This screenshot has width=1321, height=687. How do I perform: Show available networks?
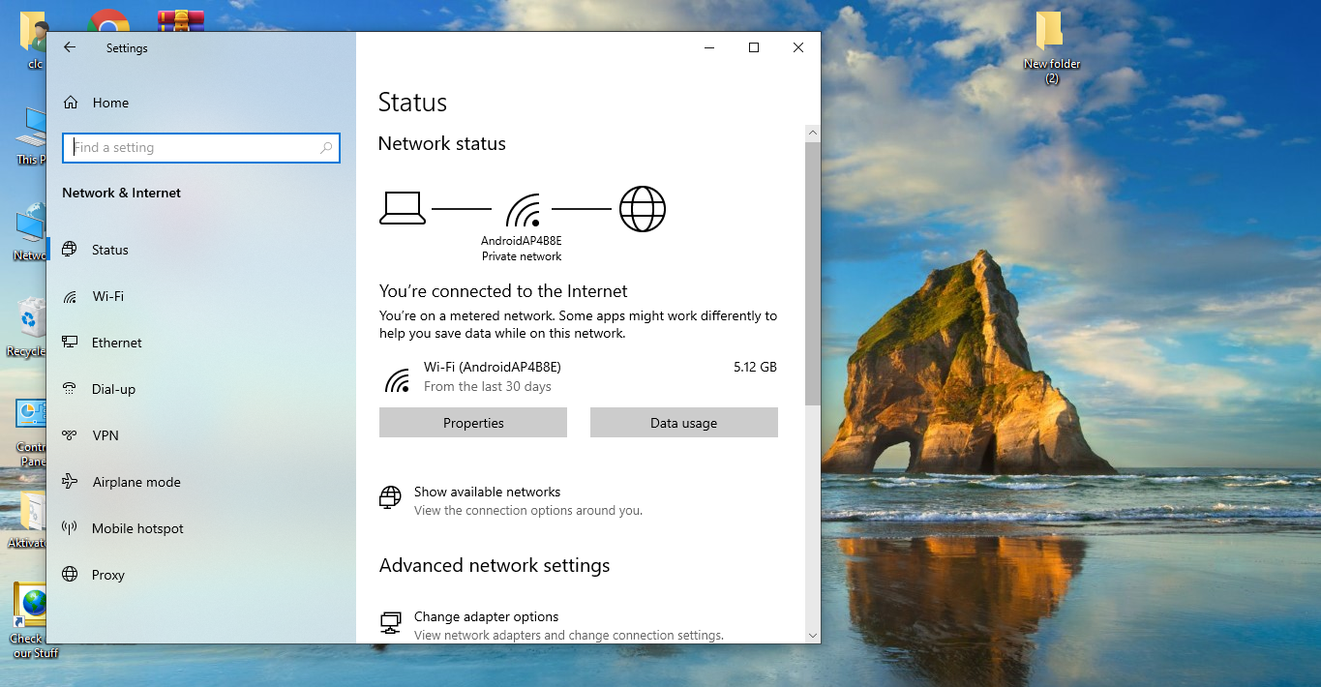coord(488,492)
